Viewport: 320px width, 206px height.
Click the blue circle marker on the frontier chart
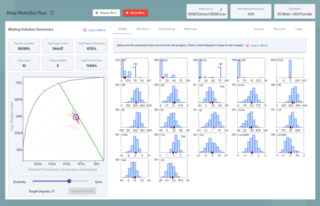tap(76, 117)
